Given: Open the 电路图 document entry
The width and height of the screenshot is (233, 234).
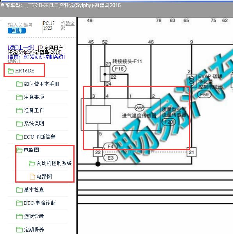Looking at the screenshot, I should click(x=44, y=176).
